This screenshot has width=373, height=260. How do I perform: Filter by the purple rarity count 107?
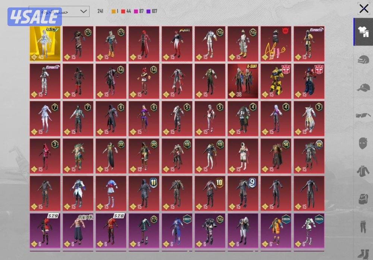(x=152, y=11)
